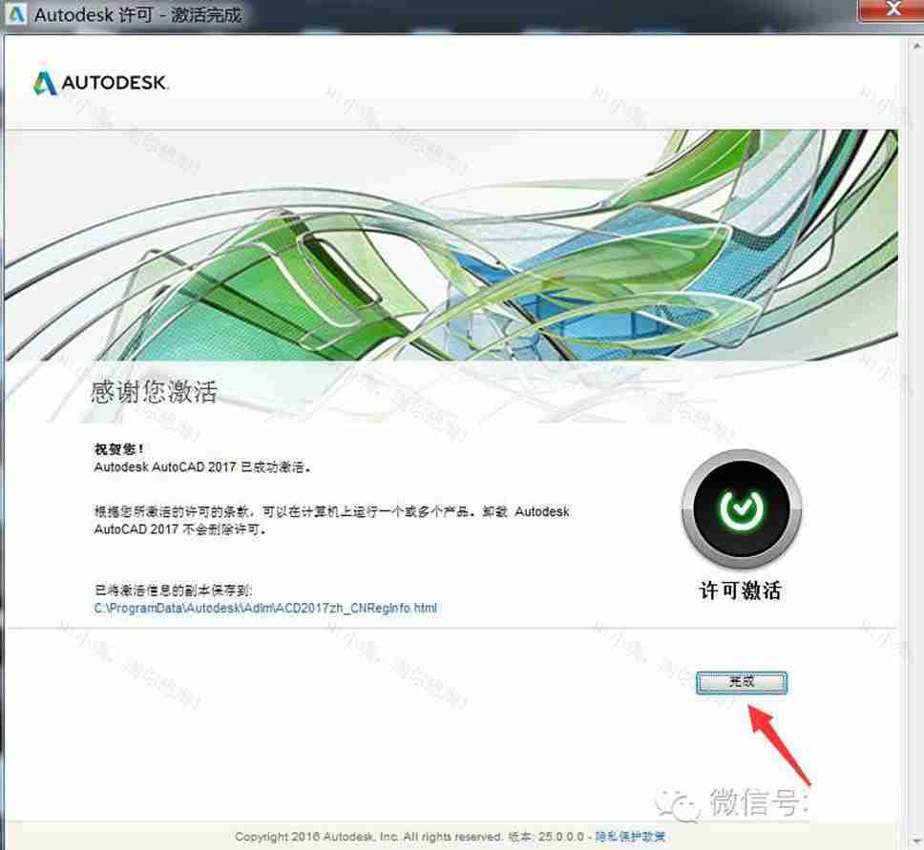Image resolution: width=924 pixels, height=850 pixels.
Task: Click the 许可激活 label under the icon
Action: tap(741, 591)
